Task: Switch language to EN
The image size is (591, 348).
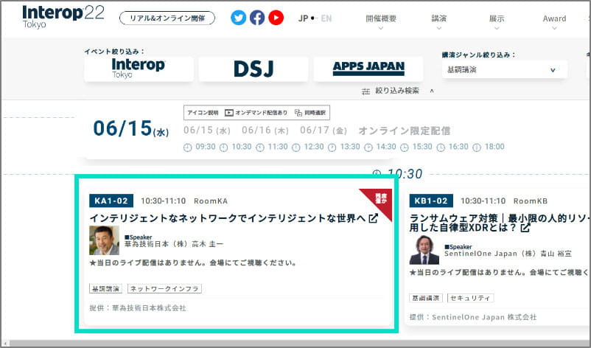Action: tap(326, 18)
